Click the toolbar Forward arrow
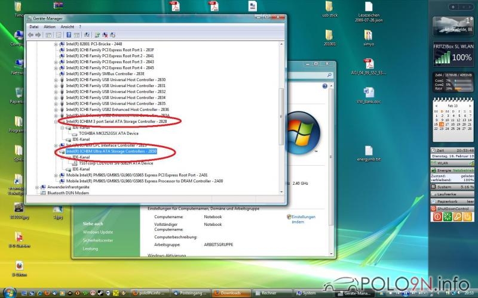Screen dimensions: 478x298 (x=38, y=35)
